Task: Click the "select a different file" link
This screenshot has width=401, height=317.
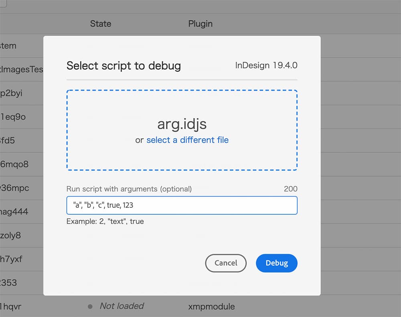Action: (187, 140)
